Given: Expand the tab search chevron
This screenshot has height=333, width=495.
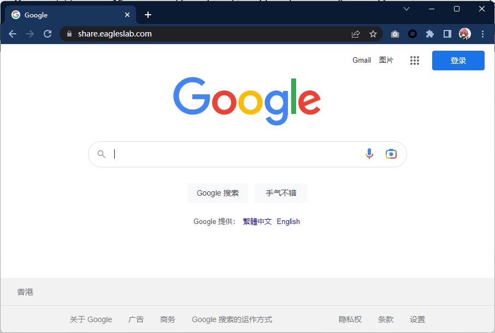Looking at the screenshot, I should [x=406, y=9].
